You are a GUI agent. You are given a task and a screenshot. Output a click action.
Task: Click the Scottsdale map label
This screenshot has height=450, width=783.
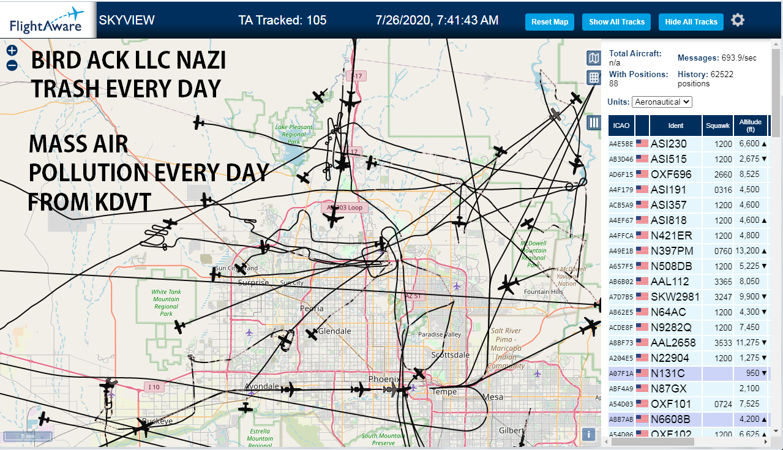pyautogui.click(x=450, y=355)
